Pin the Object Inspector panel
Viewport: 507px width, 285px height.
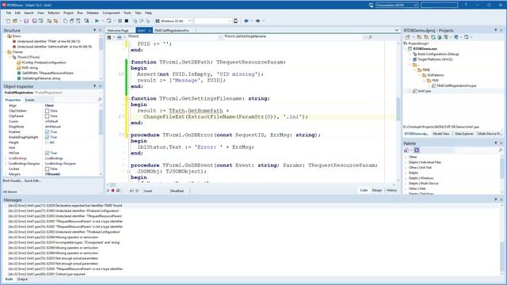pos(95,86)
